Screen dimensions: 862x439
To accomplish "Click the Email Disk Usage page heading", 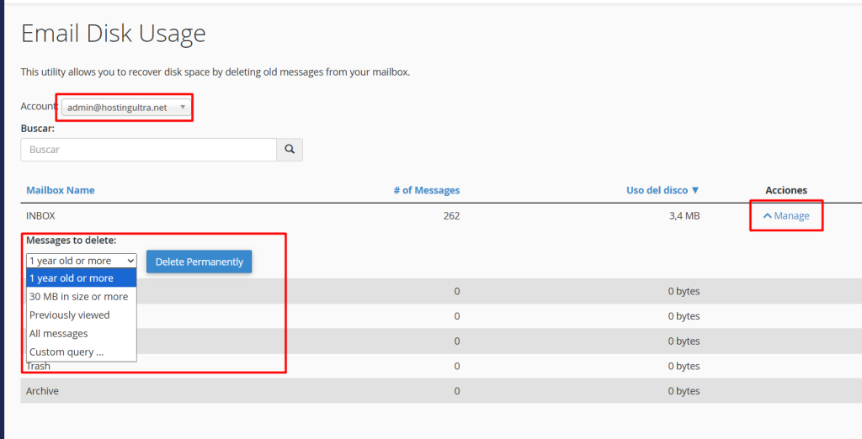I will [114, 34].
